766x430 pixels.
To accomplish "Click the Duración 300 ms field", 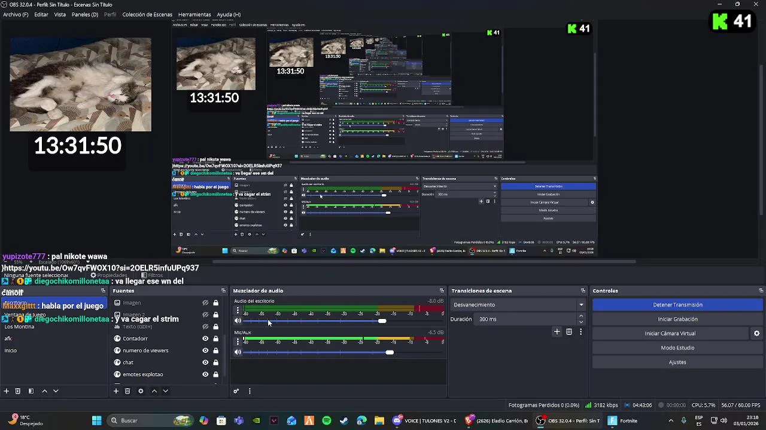I will (x=527, y=319).
